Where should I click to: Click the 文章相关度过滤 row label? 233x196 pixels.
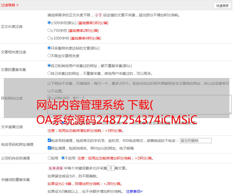click(x=13, y=52)
